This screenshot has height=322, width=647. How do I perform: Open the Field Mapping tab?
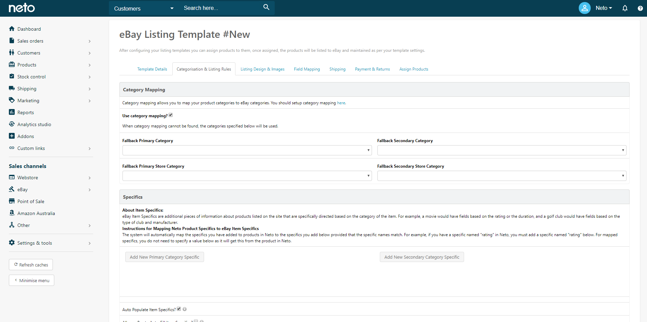pyautogui.click(x=307, y=69)
